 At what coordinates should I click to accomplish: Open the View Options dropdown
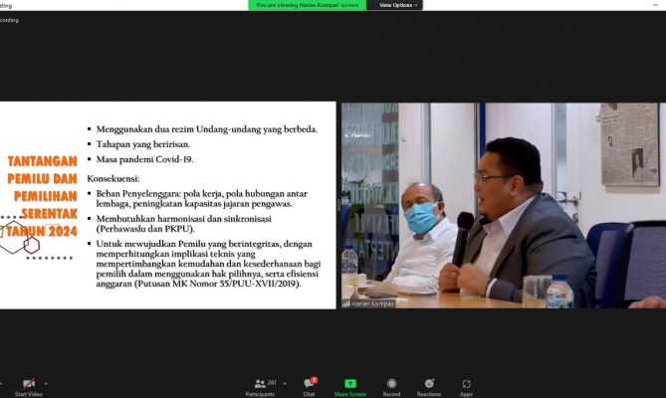point(397,5)
